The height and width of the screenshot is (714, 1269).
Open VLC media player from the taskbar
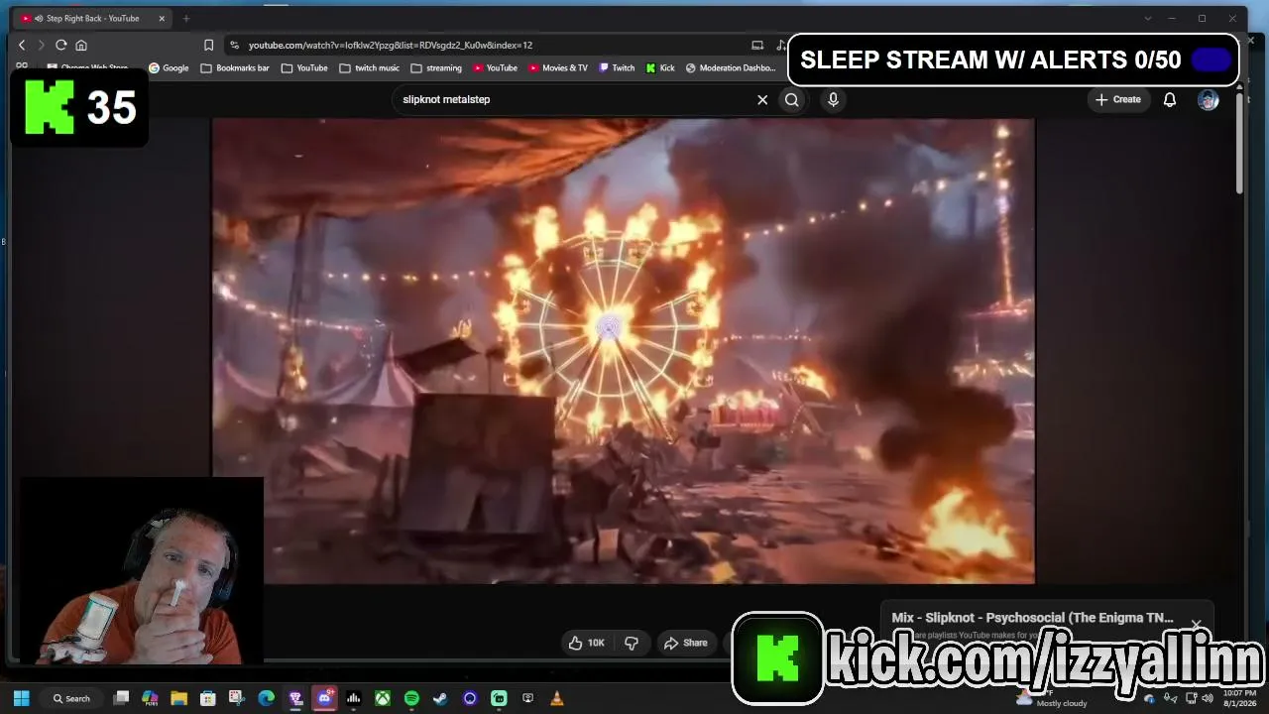tap(557, 698)
